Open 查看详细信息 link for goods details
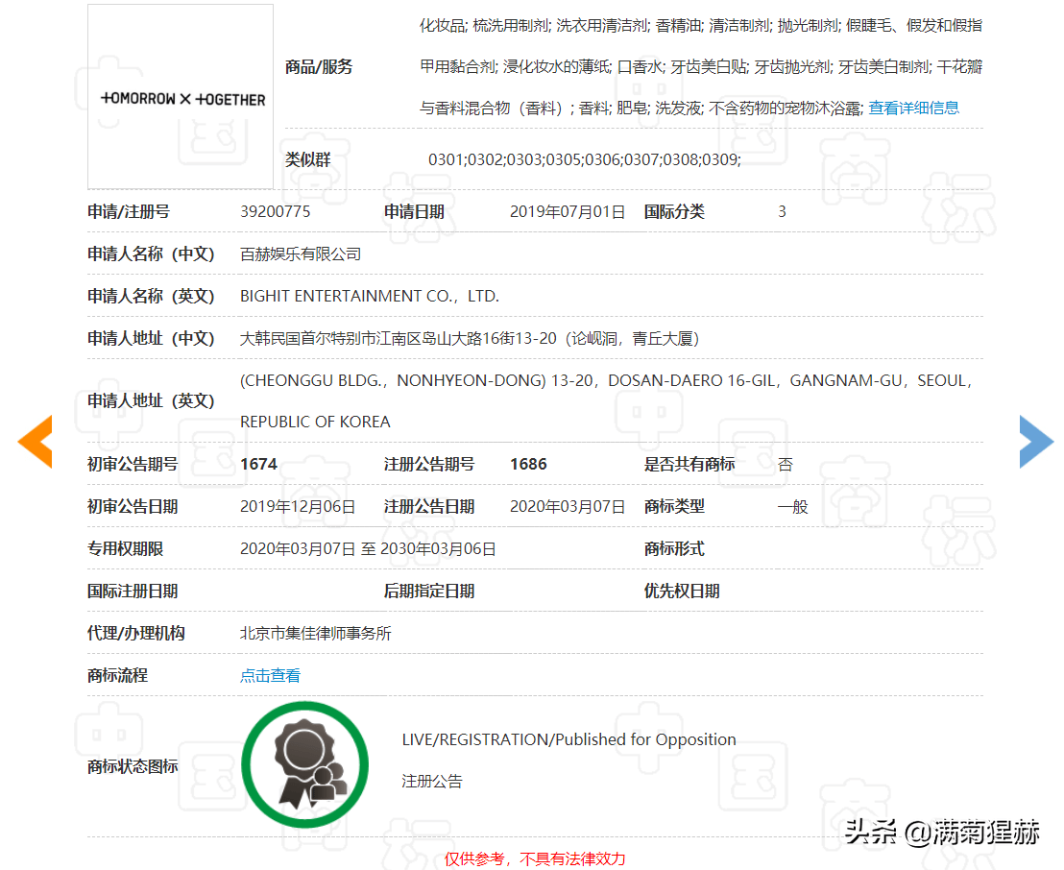The image size is (1064, 870). point(913,108)
